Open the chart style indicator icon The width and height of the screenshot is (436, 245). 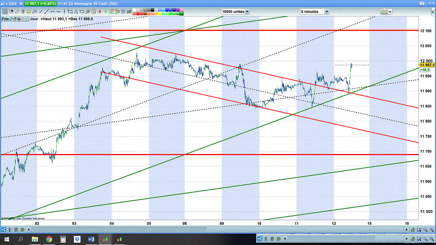click(x=384, y=12)
